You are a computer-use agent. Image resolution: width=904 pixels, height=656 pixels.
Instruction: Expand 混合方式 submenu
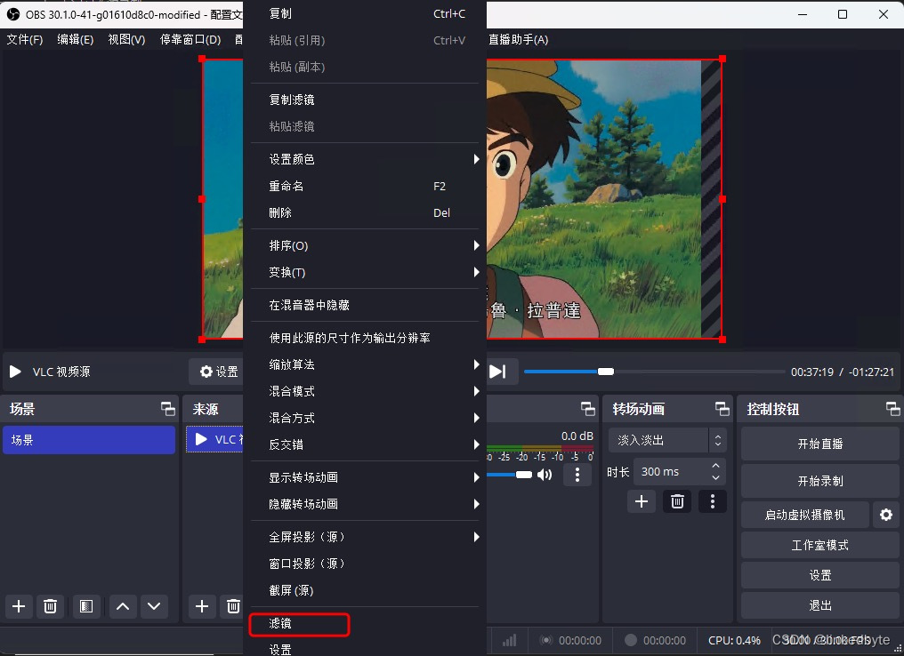pyautogui.click(x=365, y=418)
